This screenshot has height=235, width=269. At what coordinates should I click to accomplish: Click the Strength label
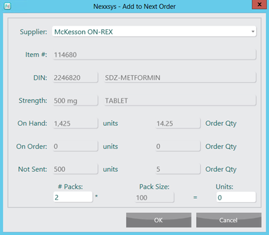pyautogui.click(x=33, y=101)
